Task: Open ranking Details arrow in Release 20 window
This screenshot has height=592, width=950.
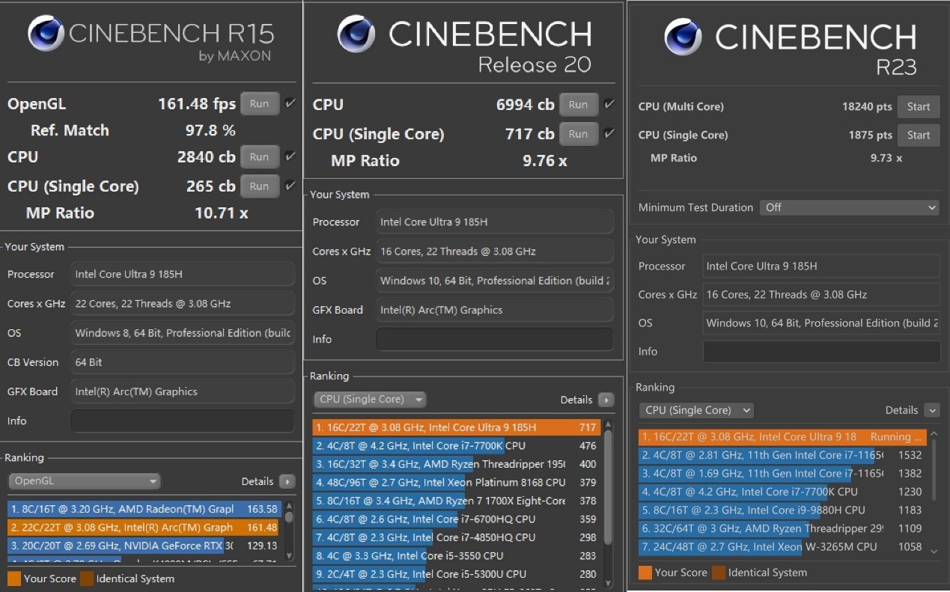Action: 606,400
